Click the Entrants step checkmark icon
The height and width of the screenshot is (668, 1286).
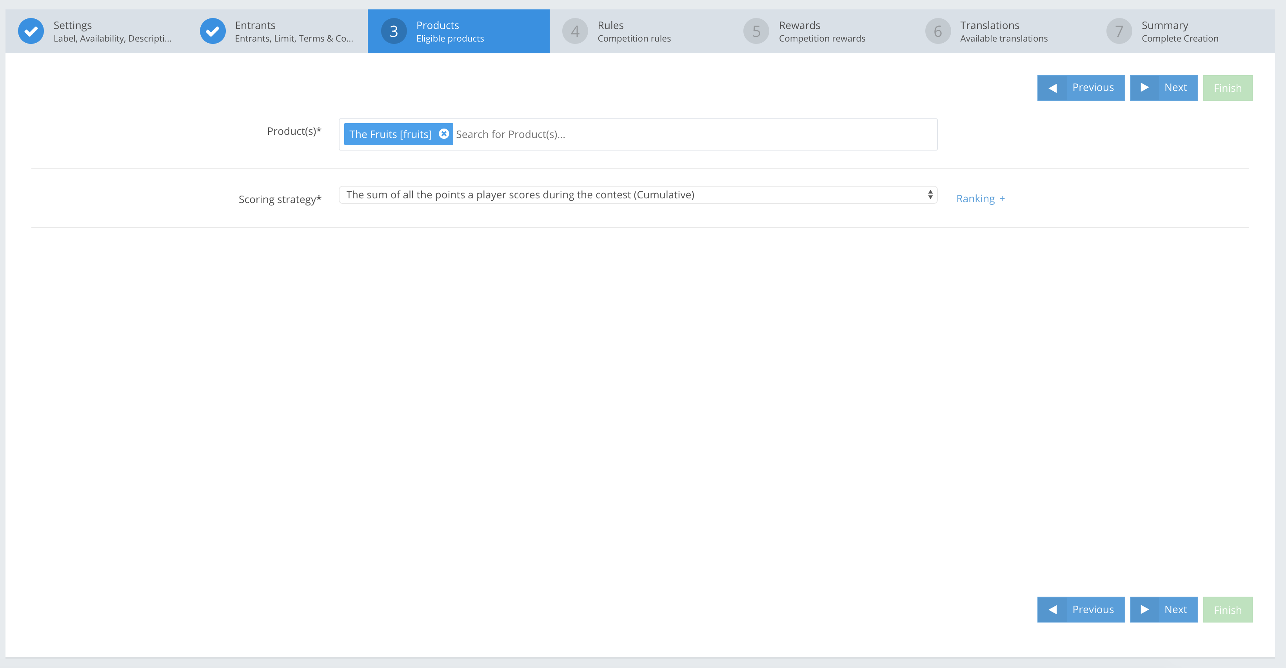(213, 31)
